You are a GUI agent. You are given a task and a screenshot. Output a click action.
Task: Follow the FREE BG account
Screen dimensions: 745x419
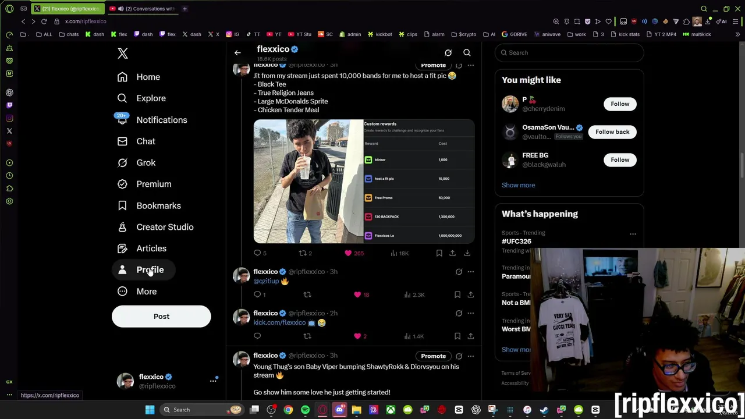[620, 160]
